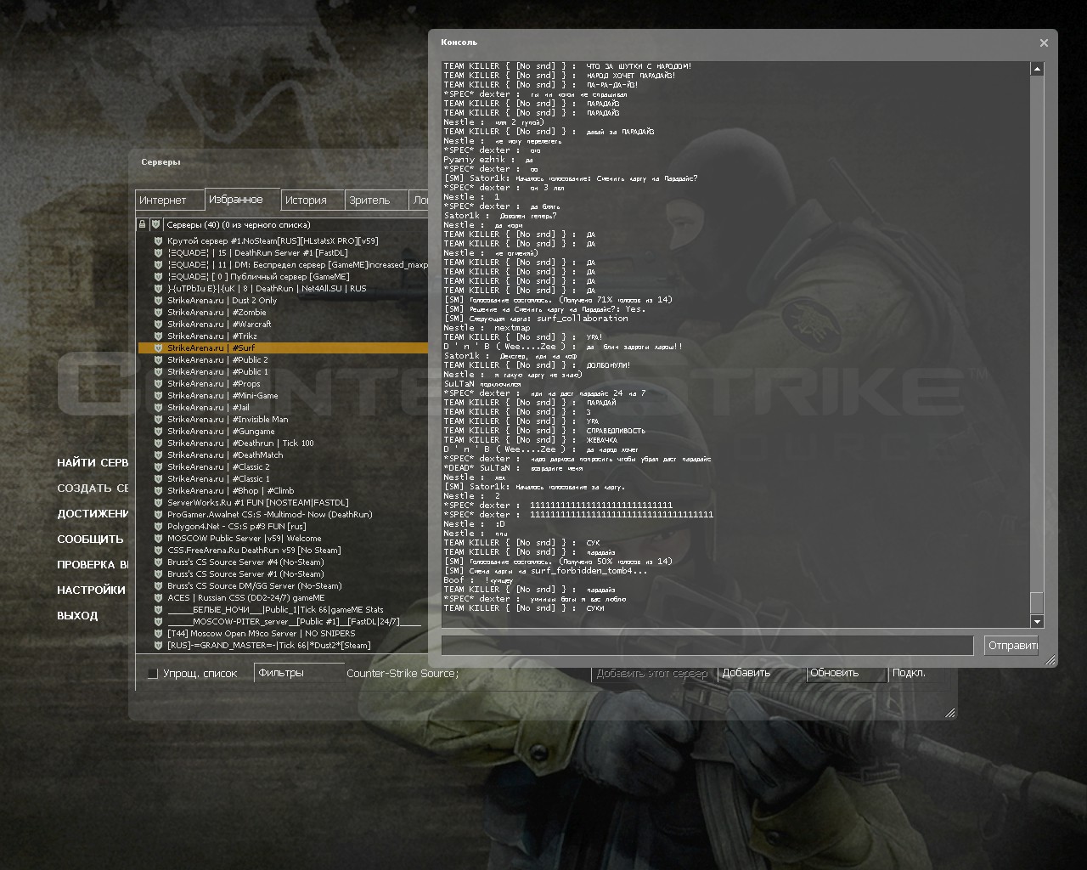Select the MOSCOW-PITER_server row
Viewport: 1087px width, 870px height.
(x=284, y=622)
